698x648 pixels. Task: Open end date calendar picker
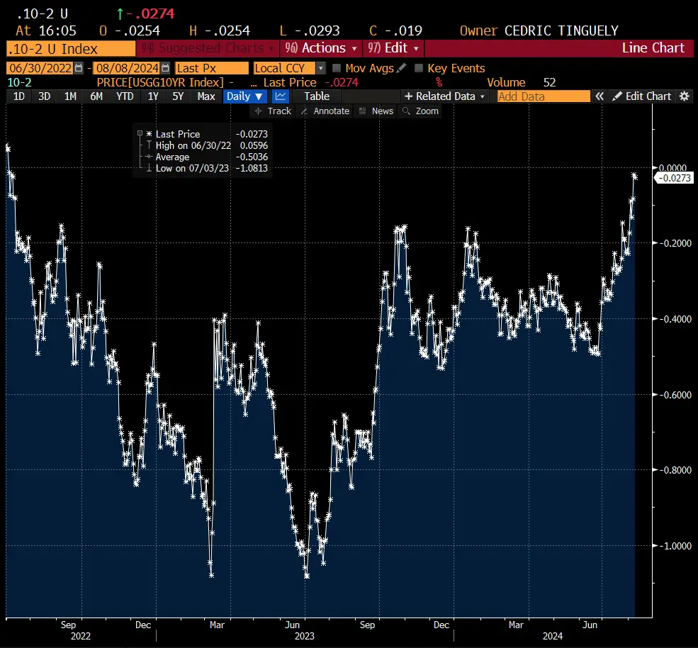(x=165, y=68)
